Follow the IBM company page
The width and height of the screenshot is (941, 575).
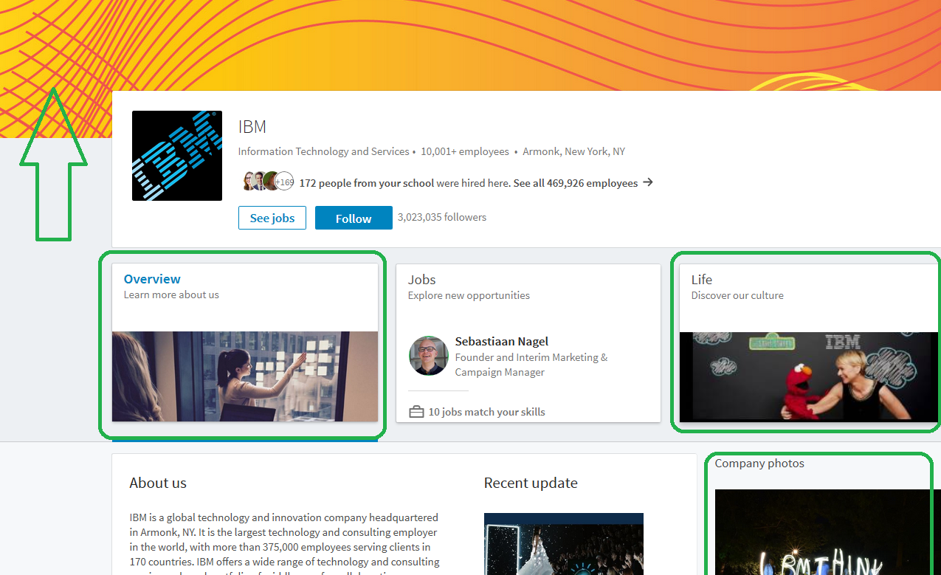[354, 218]
